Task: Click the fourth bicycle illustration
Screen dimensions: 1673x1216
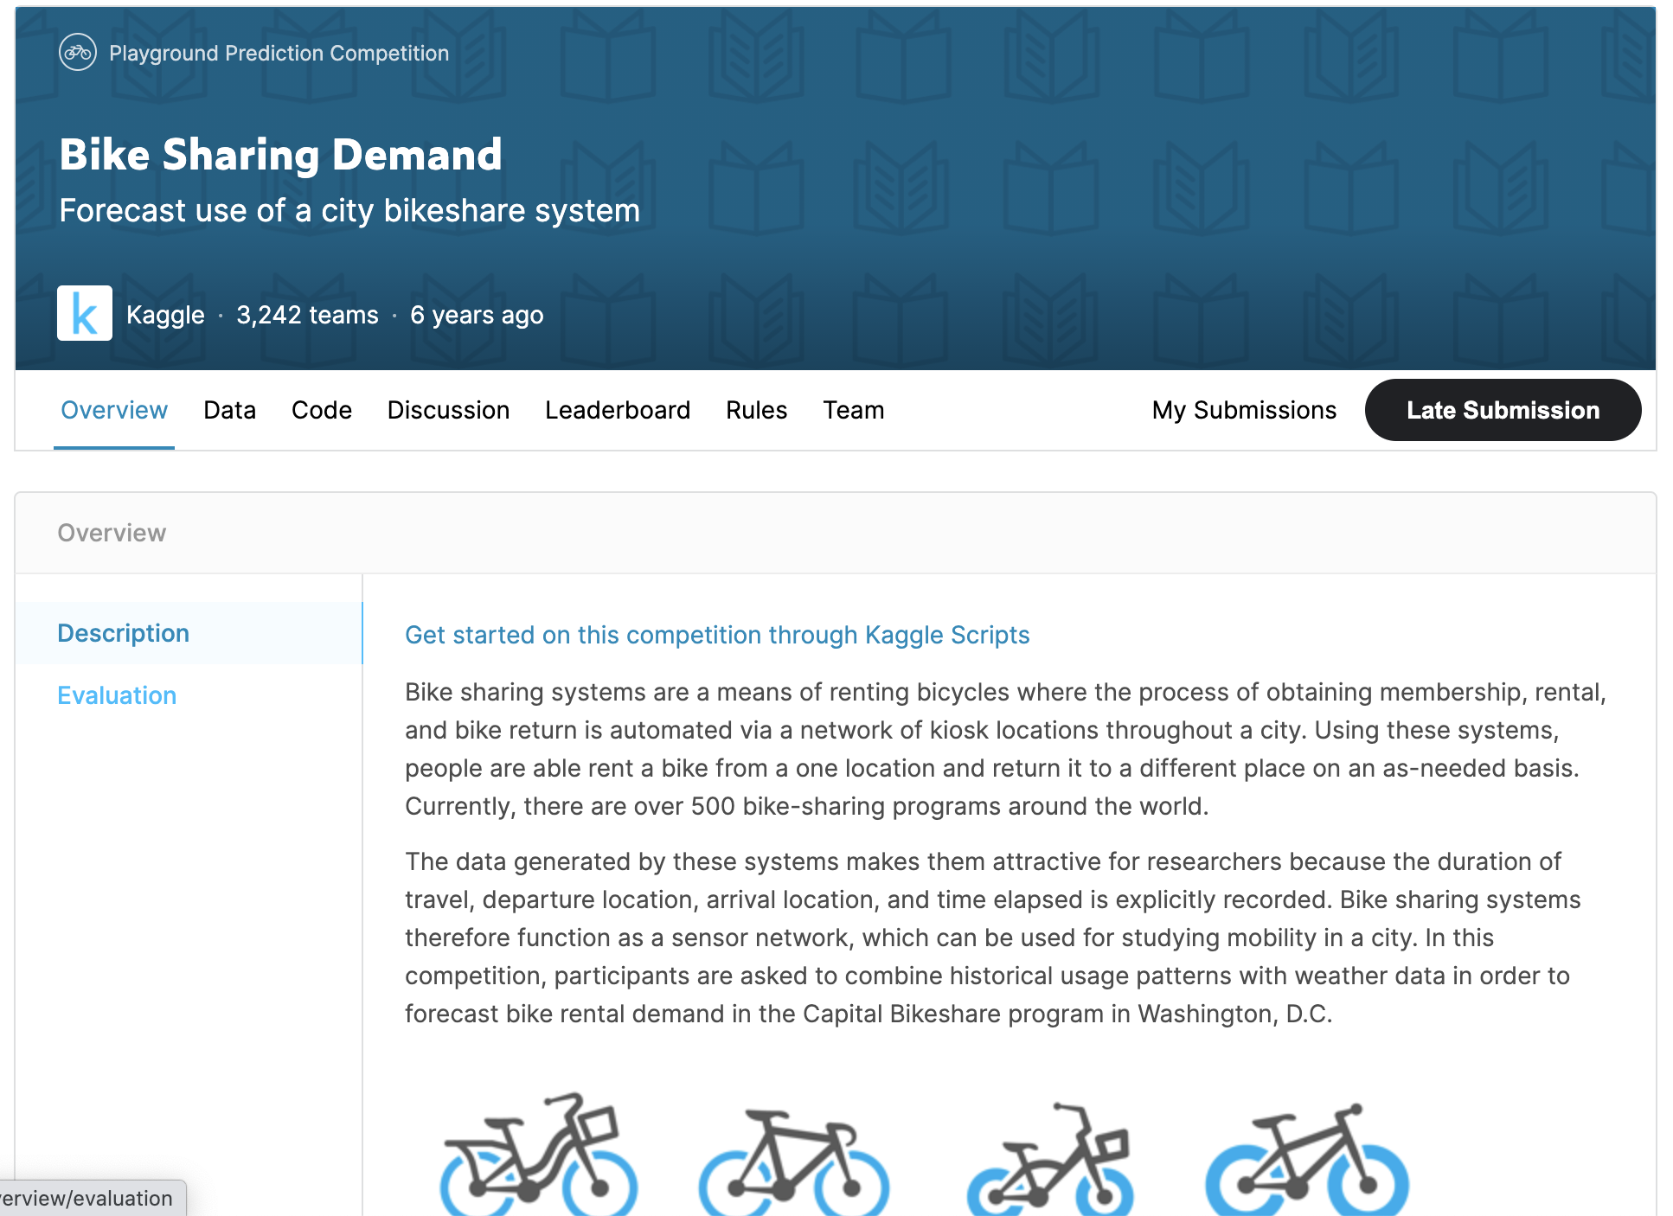Action: tap(1307, 1159)
